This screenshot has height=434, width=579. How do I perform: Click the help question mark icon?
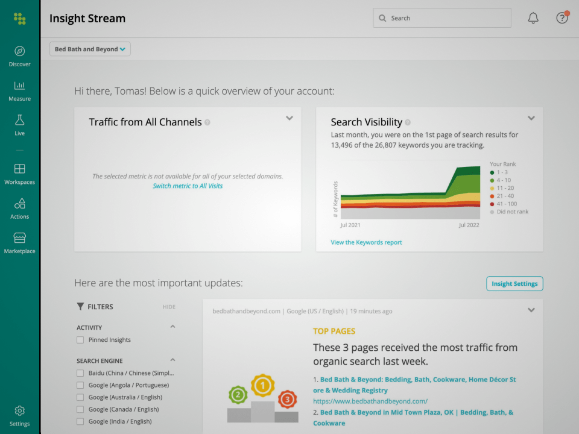(x=562, y=17)
